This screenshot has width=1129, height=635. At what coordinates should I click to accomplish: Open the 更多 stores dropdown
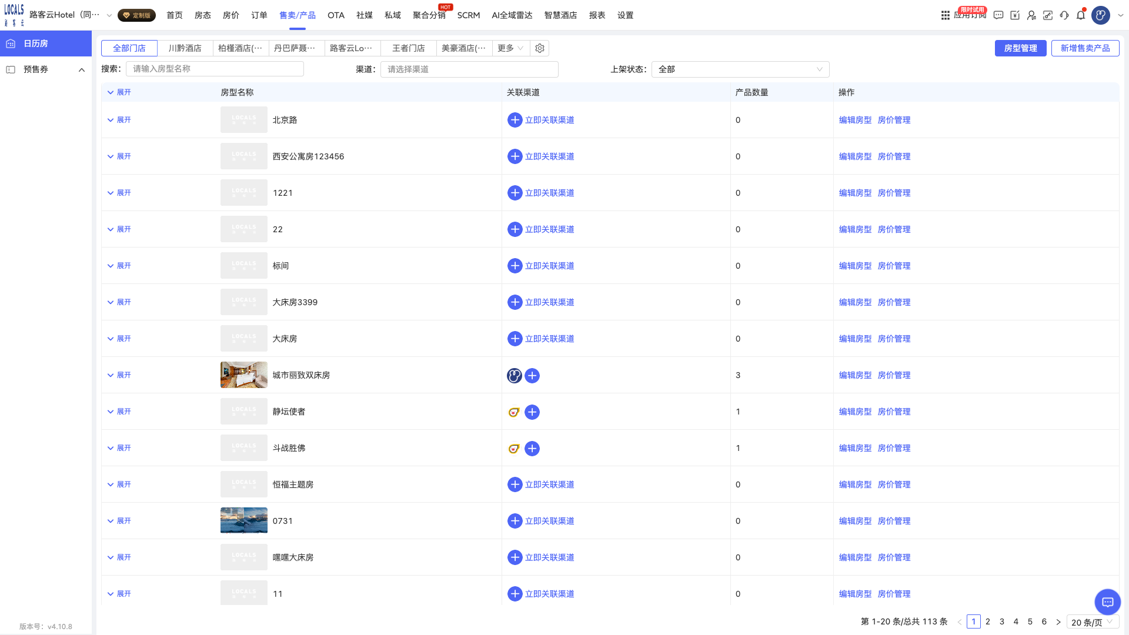(x=510, y=48)
